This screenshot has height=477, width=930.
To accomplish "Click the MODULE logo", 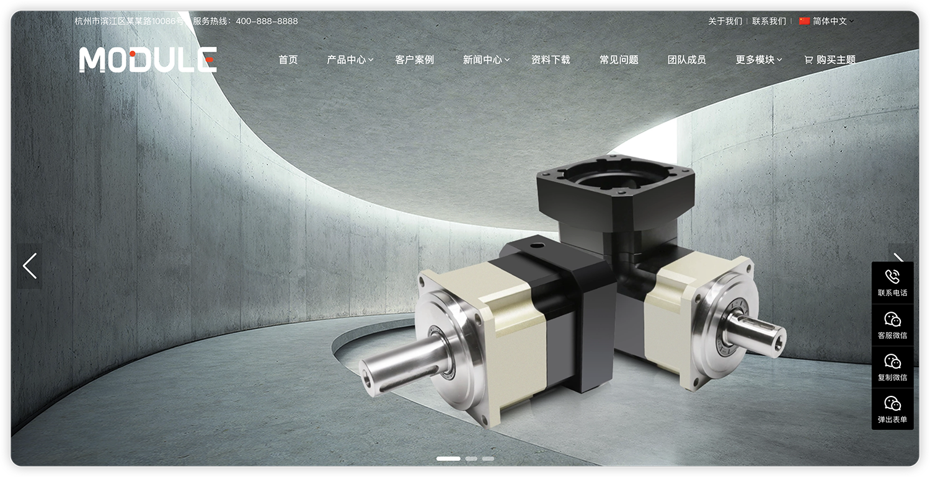I will click(x=148, y=60).
